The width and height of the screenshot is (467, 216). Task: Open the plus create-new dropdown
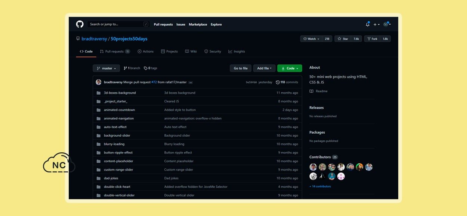pos(376,25)
